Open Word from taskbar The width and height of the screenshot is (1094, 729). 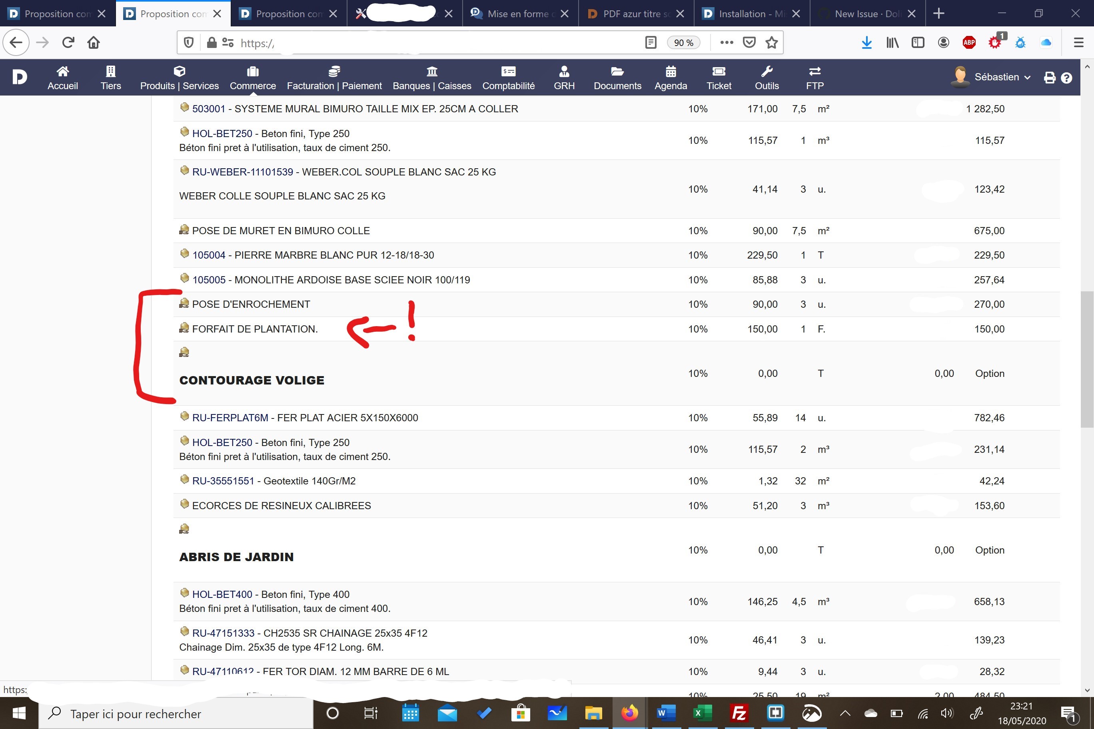tap(666, 713)
